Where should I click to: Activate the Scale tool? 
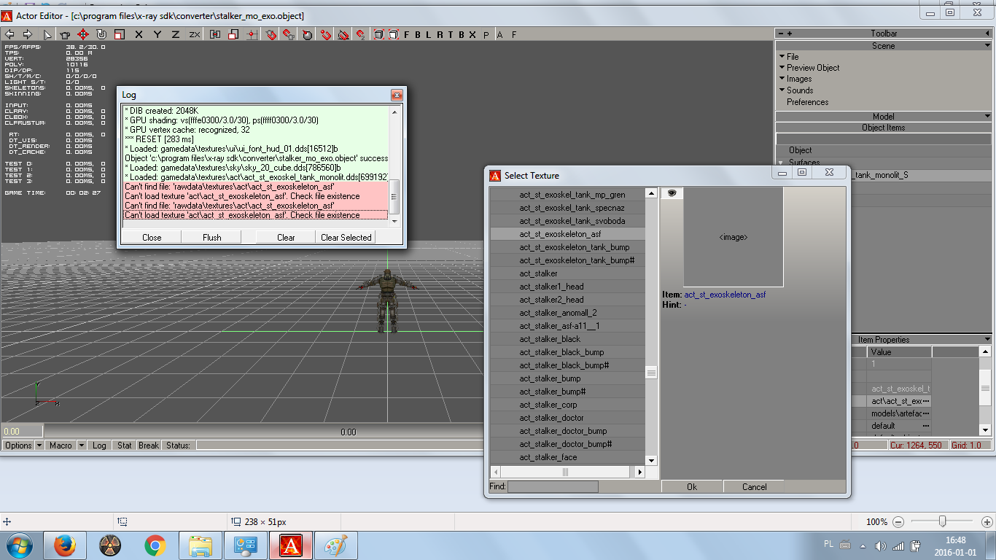click(120, 34)
